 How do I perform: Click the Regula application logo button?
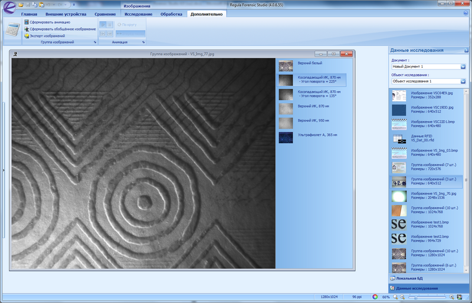pos(8,8)
